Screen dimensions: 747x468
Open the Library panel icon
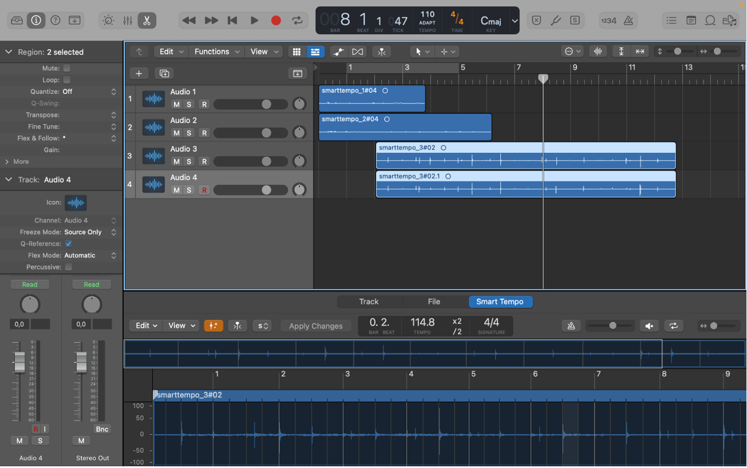tap(17, 21)
